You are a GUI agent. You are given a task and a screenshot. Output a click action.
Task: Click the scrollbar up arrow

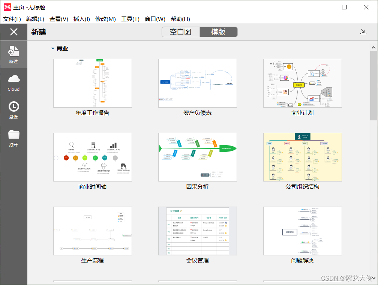click(373, 48)
